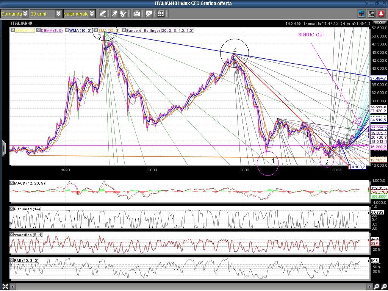The width and height of the screenshot is (388, 291).
Task: Open the red alert bell
Action: pyautogui.click(x=381, y=14)
